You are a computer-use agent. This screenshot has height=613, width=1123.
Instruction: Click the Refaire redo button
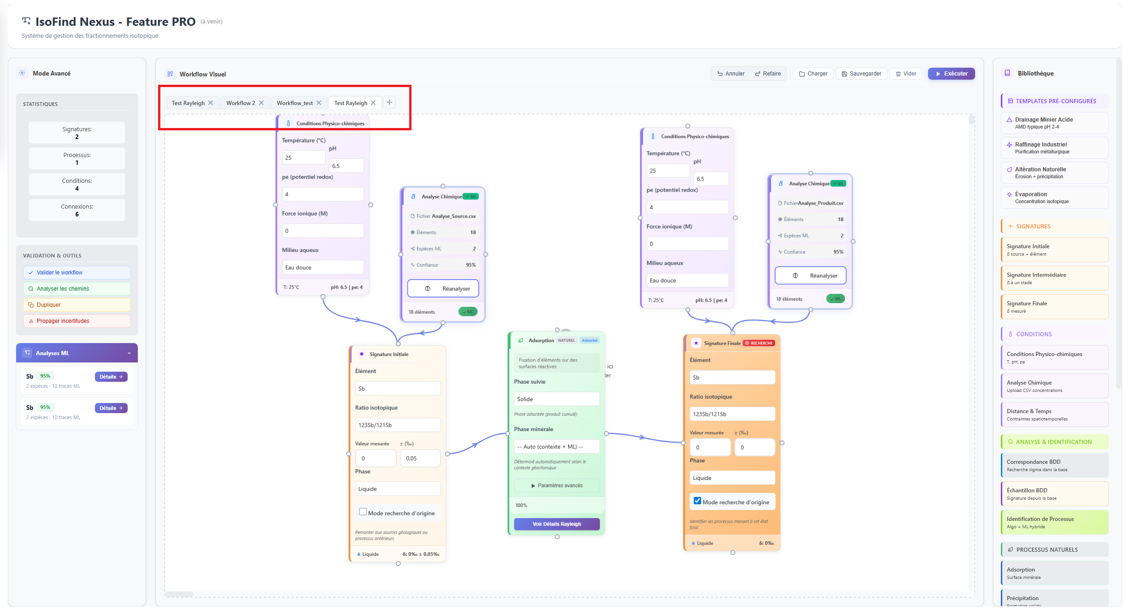tap(768, 74)
